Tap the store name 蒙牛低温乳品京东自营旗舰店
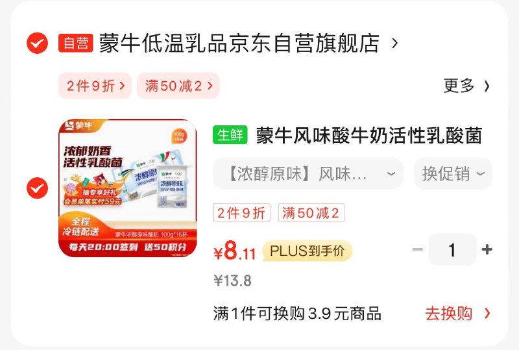 (239, 43)
